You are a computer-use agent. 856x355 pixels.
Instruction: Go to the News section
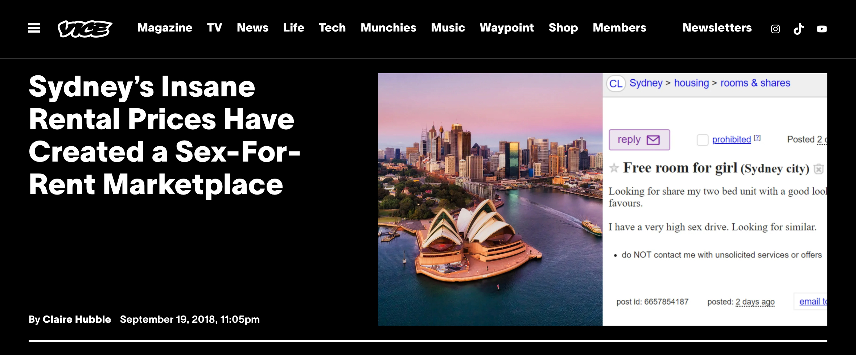tap(252, 28)
